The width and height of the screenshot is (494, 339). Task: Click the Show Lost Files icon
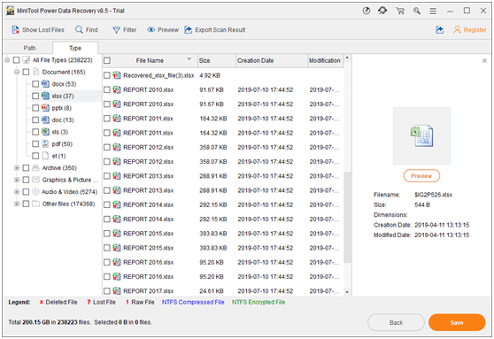pos(15,30)
